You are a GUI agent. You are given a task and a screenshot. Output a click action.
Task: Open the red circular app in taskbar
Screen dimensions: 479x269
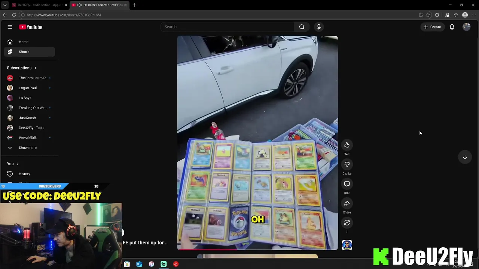click(x=176, y=264)
